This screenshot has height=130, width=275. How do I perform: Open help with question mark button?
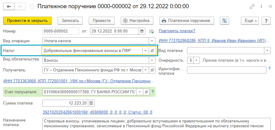click(266, 20)
